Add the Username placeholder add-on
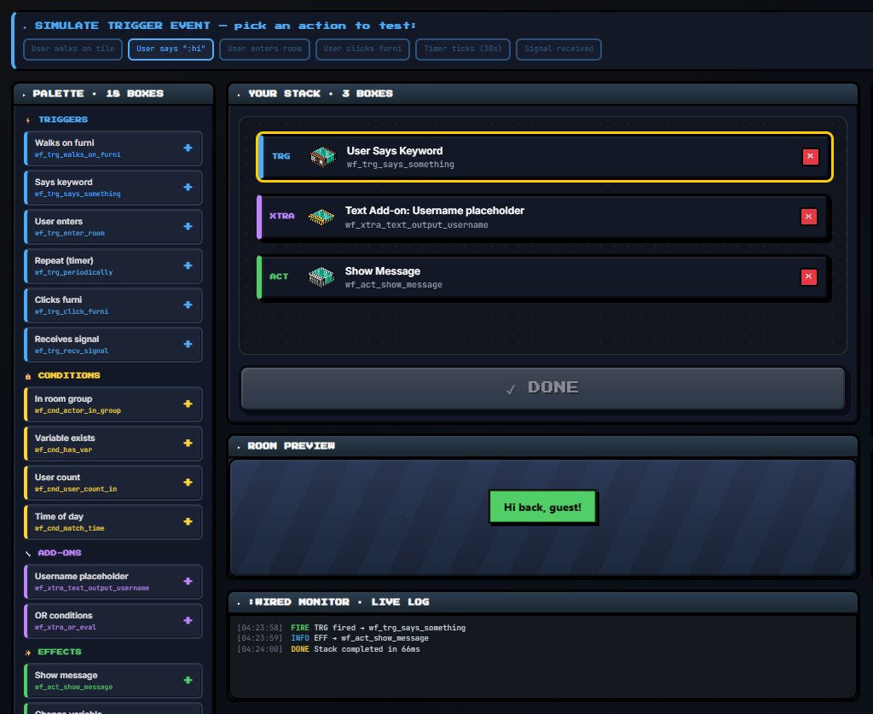The height and width of the screenshot is (714, 873). [x=188, y=582]
